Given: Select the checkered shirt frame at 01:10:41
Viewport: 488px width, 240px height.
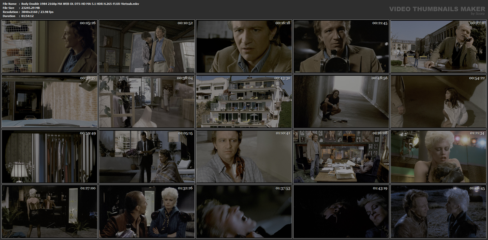Looking at the screenshot, I should (244, 157).
